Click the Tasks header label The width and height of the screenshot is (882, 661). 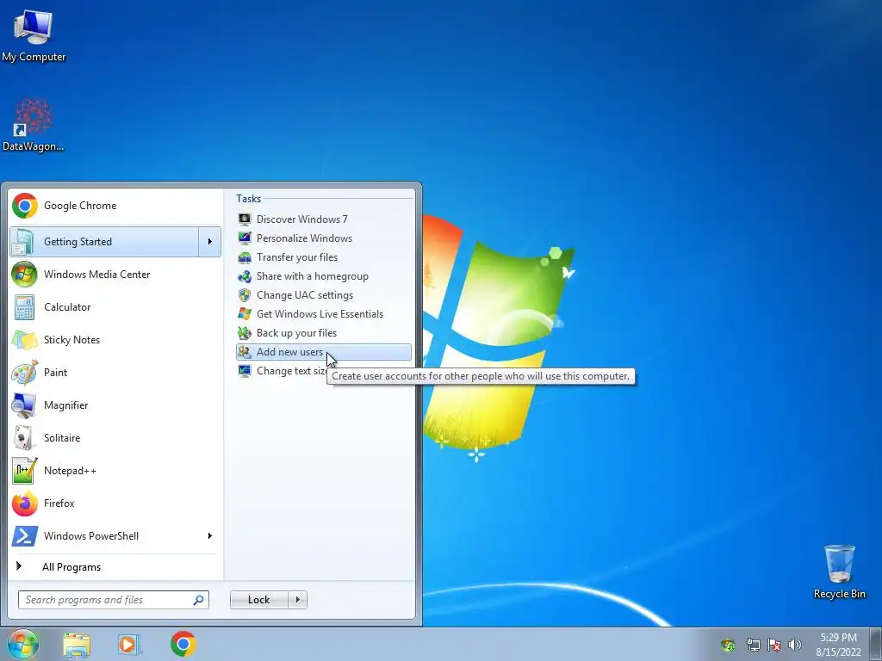[x=249, y=199]
